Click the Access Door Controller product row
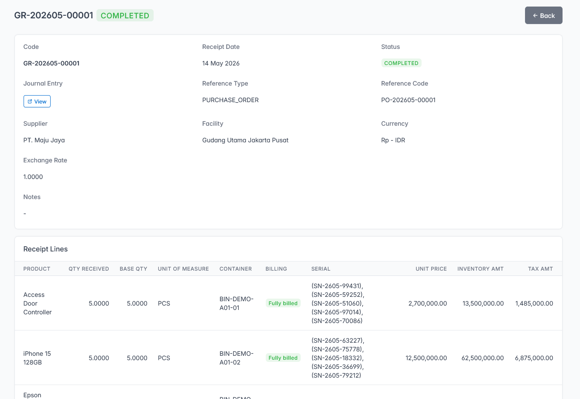 click(x=288, y=303)
